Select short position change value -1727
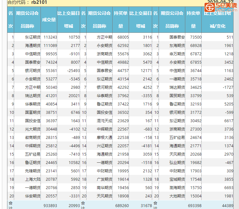The width and height of the screenshot is (239, 209). tap(228, 87)
